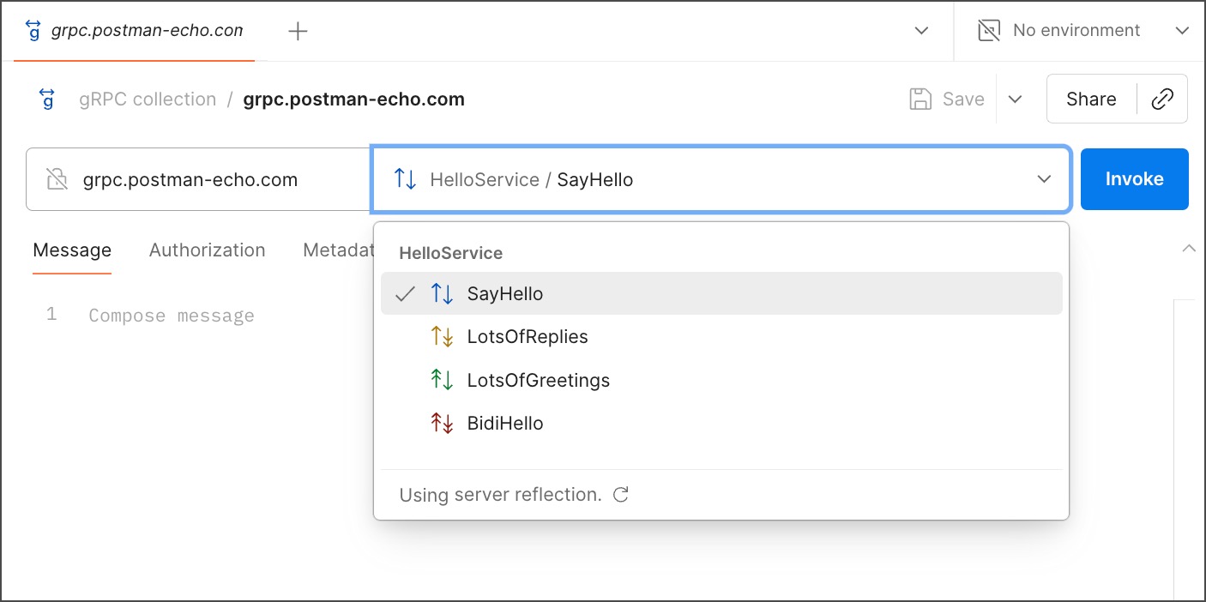1206x602 pixels.
Task: Copy link using the chain link icon
Action: click(1162, 99)
